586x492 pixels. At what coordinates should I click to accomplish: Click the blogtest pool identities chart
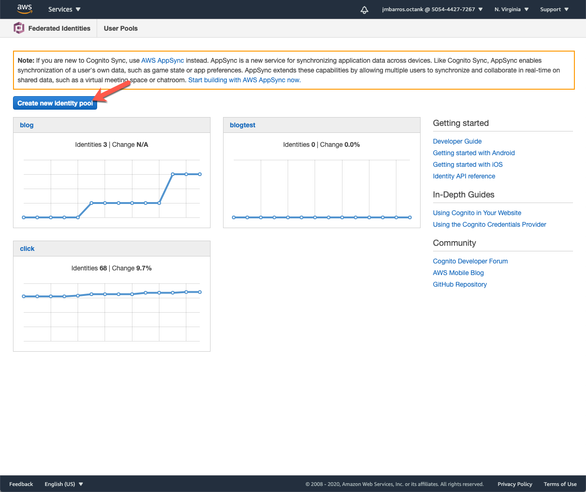322,189
